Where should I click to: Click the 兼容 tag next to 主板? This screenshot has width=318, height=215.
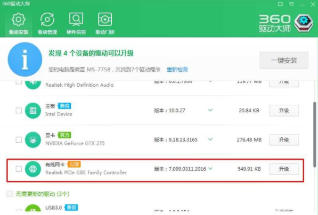tap(64, 106)
